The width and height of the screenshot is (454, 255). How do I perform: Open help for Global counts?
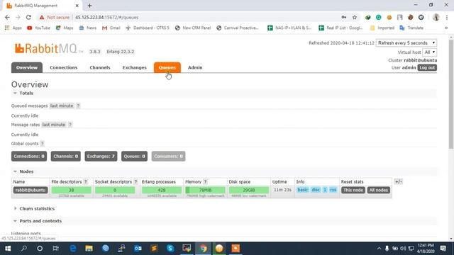[43, 143]
